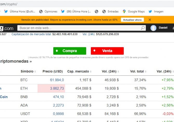Sort table by Var. (24h) column
This screenshot has height=122, width=174.
click(165, 71)
